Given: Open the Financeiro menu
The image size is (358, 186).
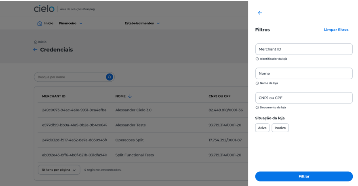Looking at the screenshot, I should pyautogui.click(x=67, y=23).
